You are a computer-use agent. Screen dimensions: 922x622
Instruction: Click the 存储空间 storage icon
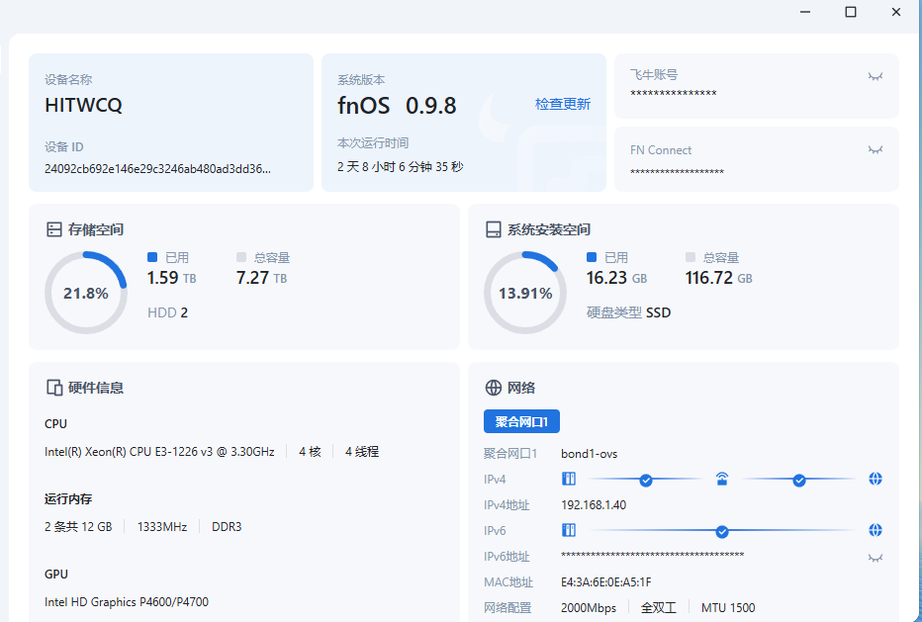pos(54,229)
